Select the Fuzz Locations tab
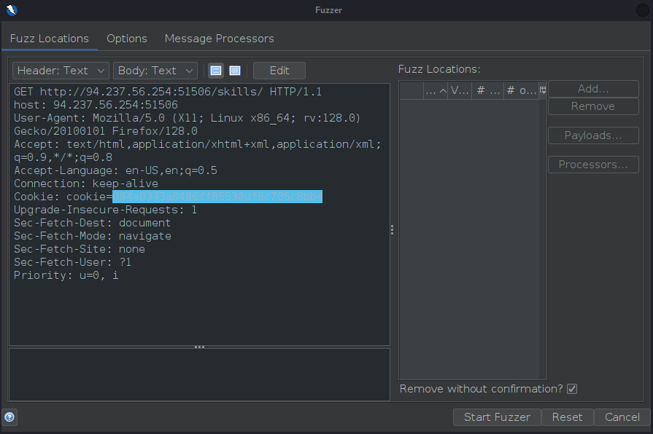 coord(50,39)
